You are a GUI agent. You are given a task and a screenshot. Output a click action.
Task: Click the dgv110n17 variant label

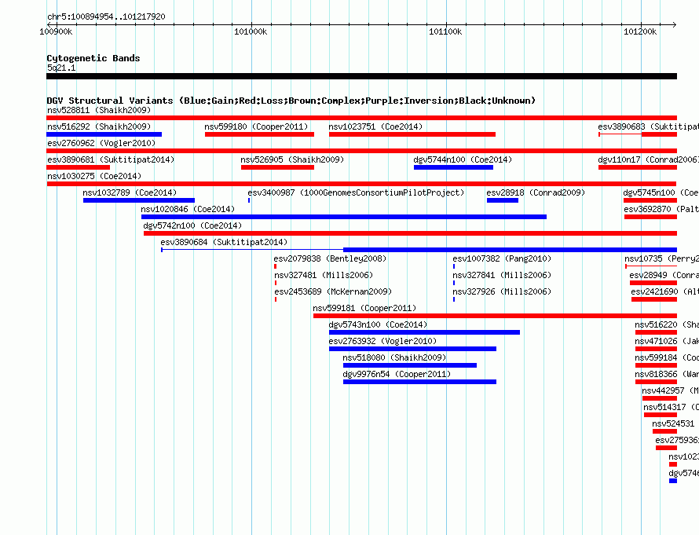(649, 159)
